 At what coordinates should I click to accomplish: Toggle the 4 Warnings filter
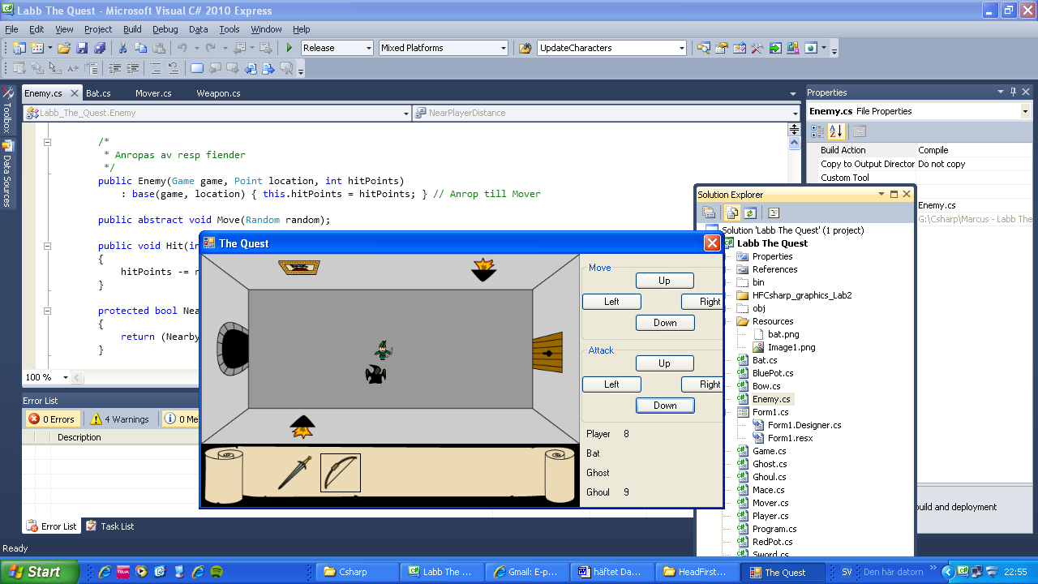point(120,419)
